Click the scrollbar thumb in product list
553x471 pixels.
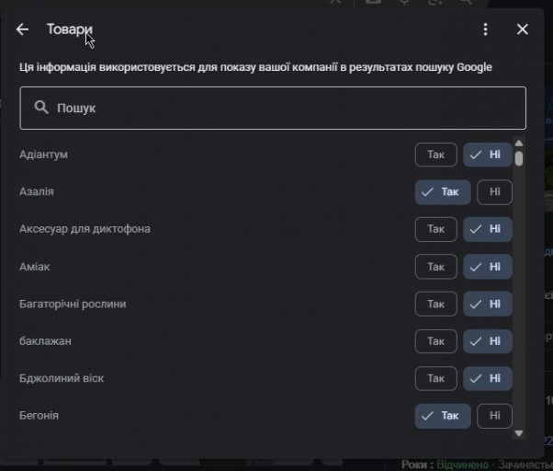[518, 158]
